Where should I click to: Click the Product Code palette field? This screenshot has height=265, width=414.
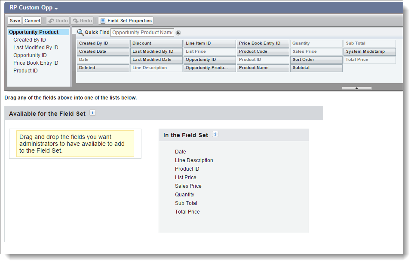(x=263, y=51)
